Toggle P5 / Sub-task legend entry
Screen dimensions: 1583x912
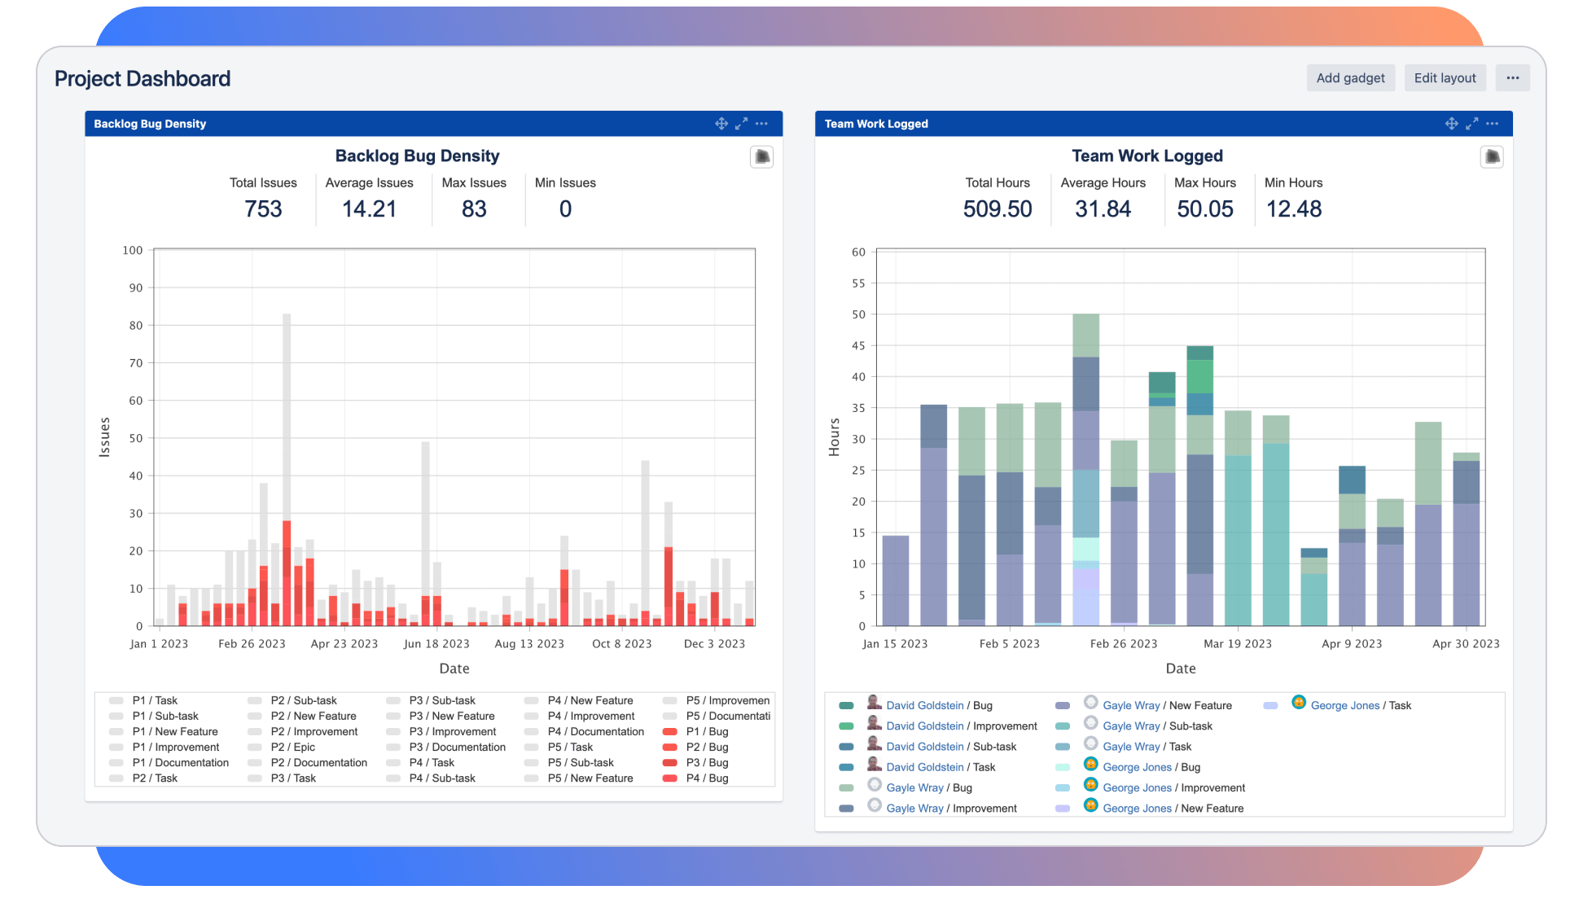[569, 763]
